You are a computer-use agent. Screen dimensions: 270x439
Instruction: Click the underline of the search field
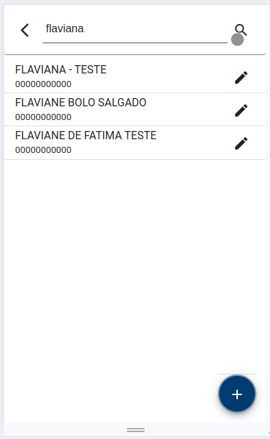pyautogui.click(x=135, y=43)
